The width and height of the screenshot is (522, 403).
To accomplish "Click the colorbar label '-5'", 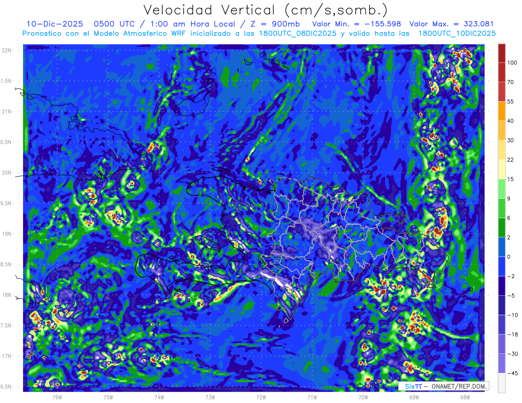I will point(511,296).
